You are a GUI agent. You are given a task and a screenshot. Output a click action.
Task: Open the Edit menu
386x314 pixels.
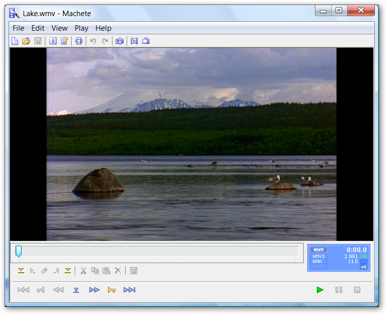coord(38,28)
